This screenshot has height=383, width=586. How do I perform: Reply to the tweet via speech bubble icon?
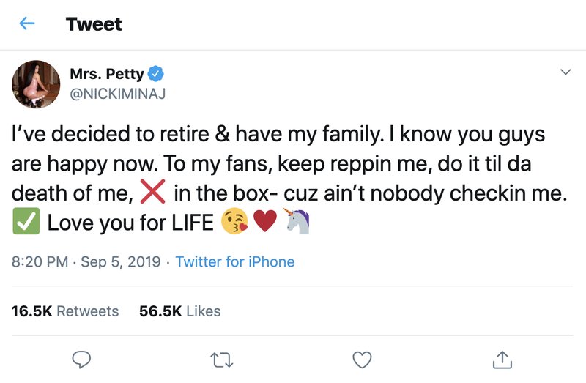[x=81, y=359]
